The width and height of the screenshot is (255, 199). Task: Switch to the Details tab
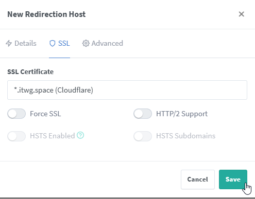pyautogui.click(x=21, y=43)
